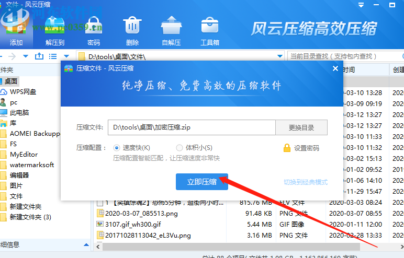Screen dimensions: 404x258
Task: Click the GIF 图像 type cell
Action: [x=291, y=225]
